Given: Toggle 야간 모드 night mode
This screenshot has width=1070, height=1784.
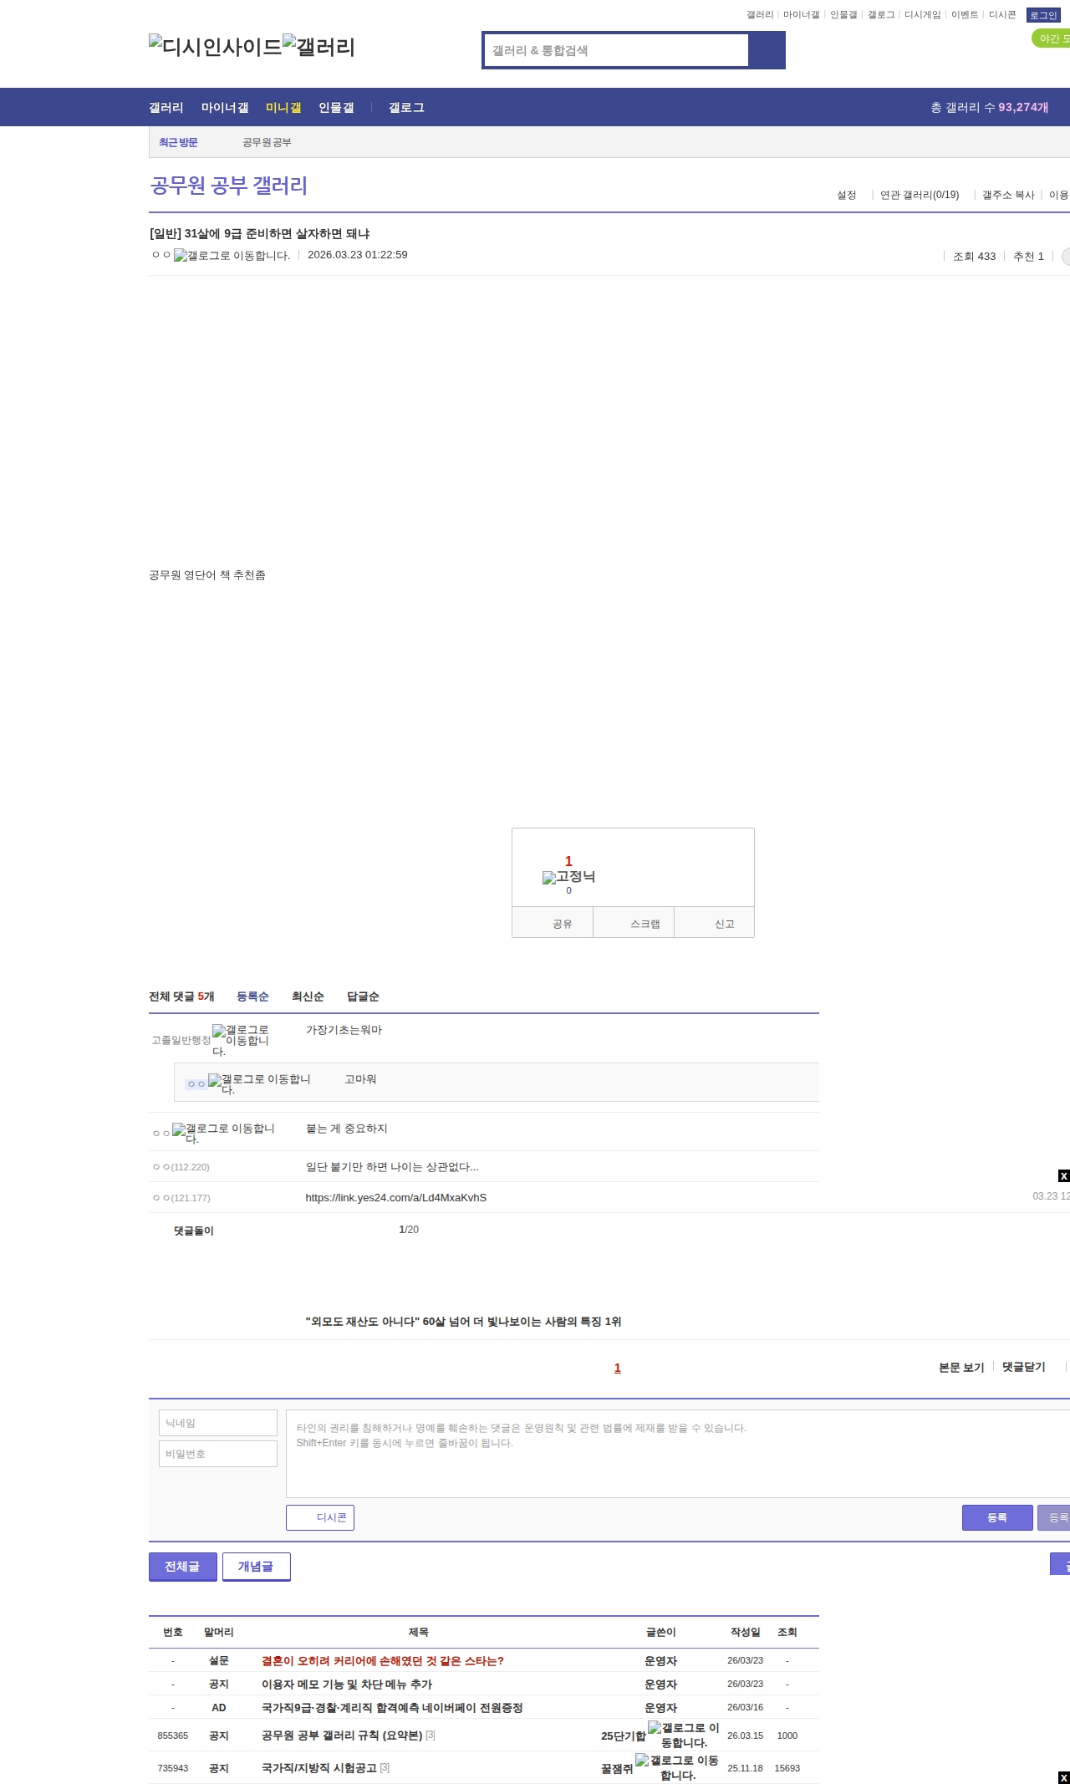Looking at the screenshot, I should 1052,38.
